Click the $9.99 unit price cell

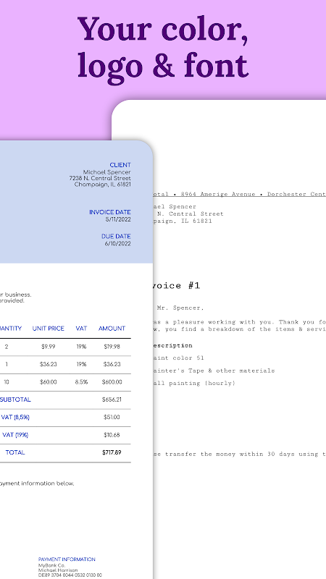[48, 347]
